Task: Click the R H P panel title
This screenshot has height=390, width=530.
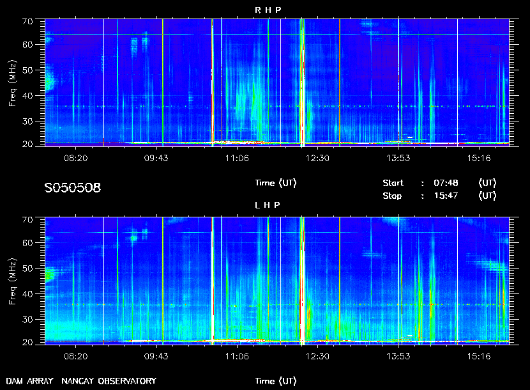Action: (268, 10)
